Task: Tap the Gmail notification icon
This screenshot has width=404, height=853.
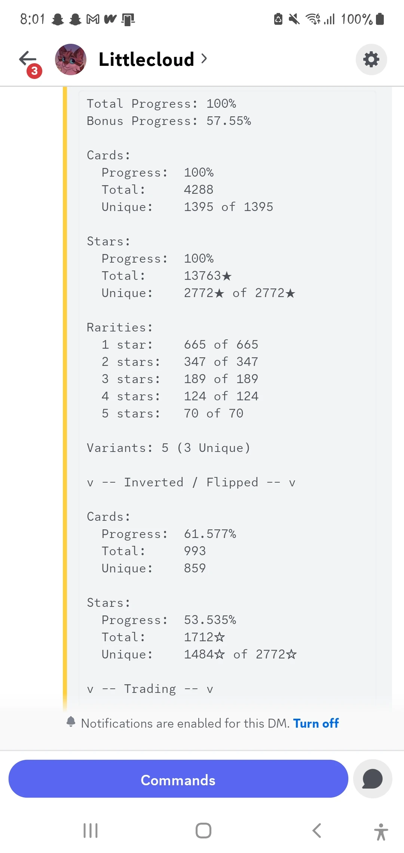Action: click(93, 19)
